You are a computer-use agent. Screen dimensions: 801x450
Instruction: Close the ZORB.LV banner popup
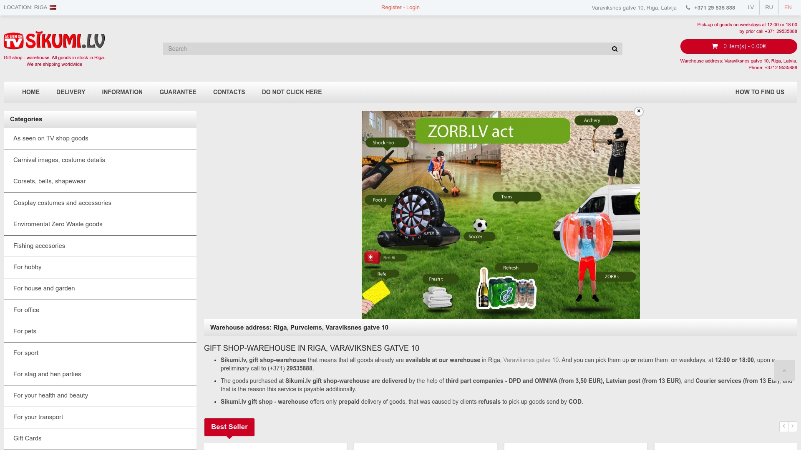[639, 111]
